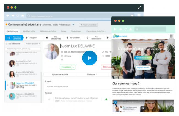Image resolution: width=179 pixels, height=116 pixels.
Task: Open Grégoire LEBARDUS in the candidate list
Action: coord(23,96)
